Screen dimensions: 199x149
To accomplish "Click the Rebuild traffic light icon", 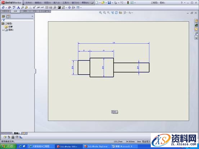I will (128, 3).
